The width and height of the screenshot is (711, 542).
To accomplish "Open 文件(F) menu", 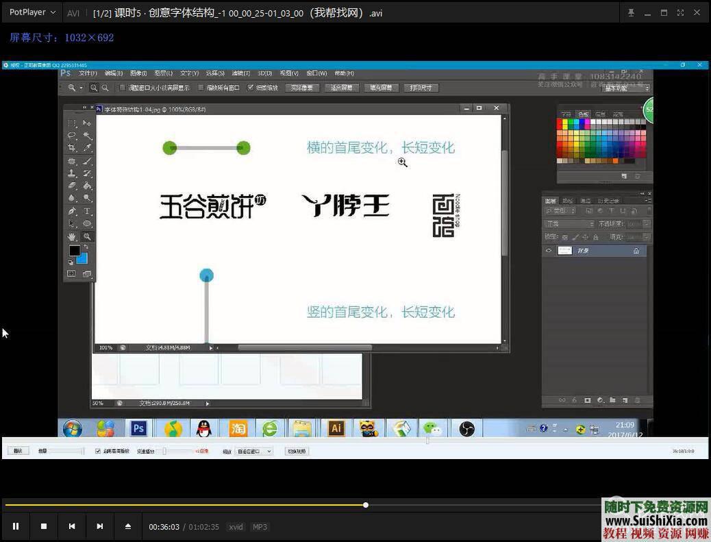I will point(88,73).
